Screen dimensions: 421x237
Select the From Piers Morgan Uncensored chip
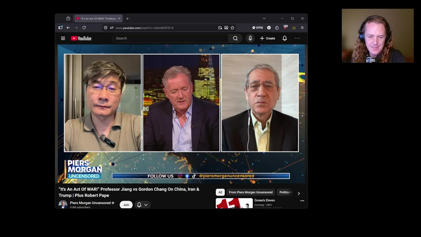tap(251, 192)
